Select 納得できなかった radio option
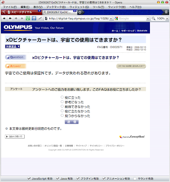 coord(62,106)
